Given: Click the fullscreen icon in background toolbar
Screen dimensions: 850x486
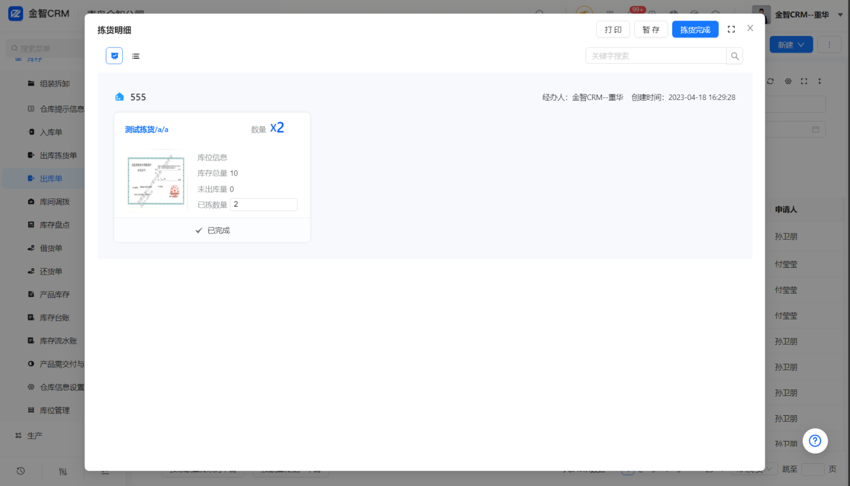Looking at the screenshot, I should (x=804, y=81).
